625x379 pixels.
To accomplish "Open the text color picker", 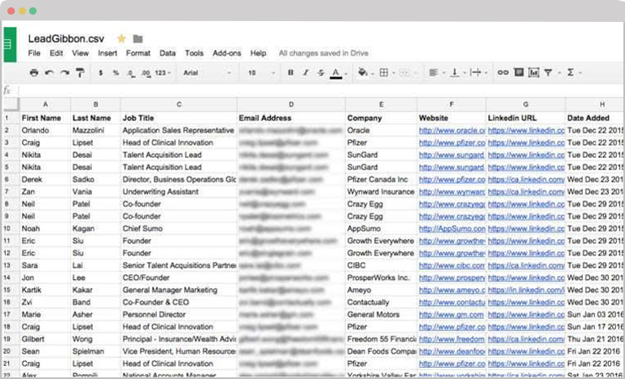I will coord(336,73).
